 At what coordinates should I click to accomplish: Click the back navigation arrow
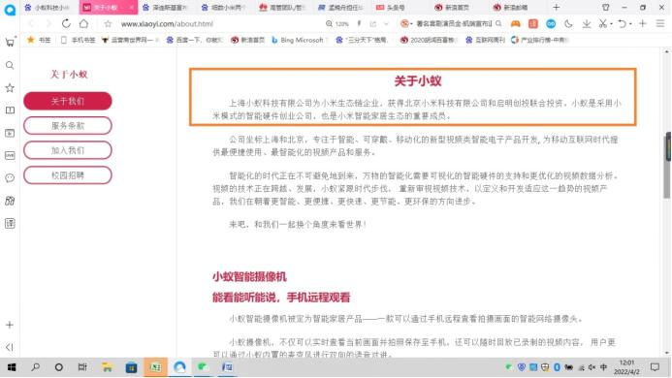point(31,23)
